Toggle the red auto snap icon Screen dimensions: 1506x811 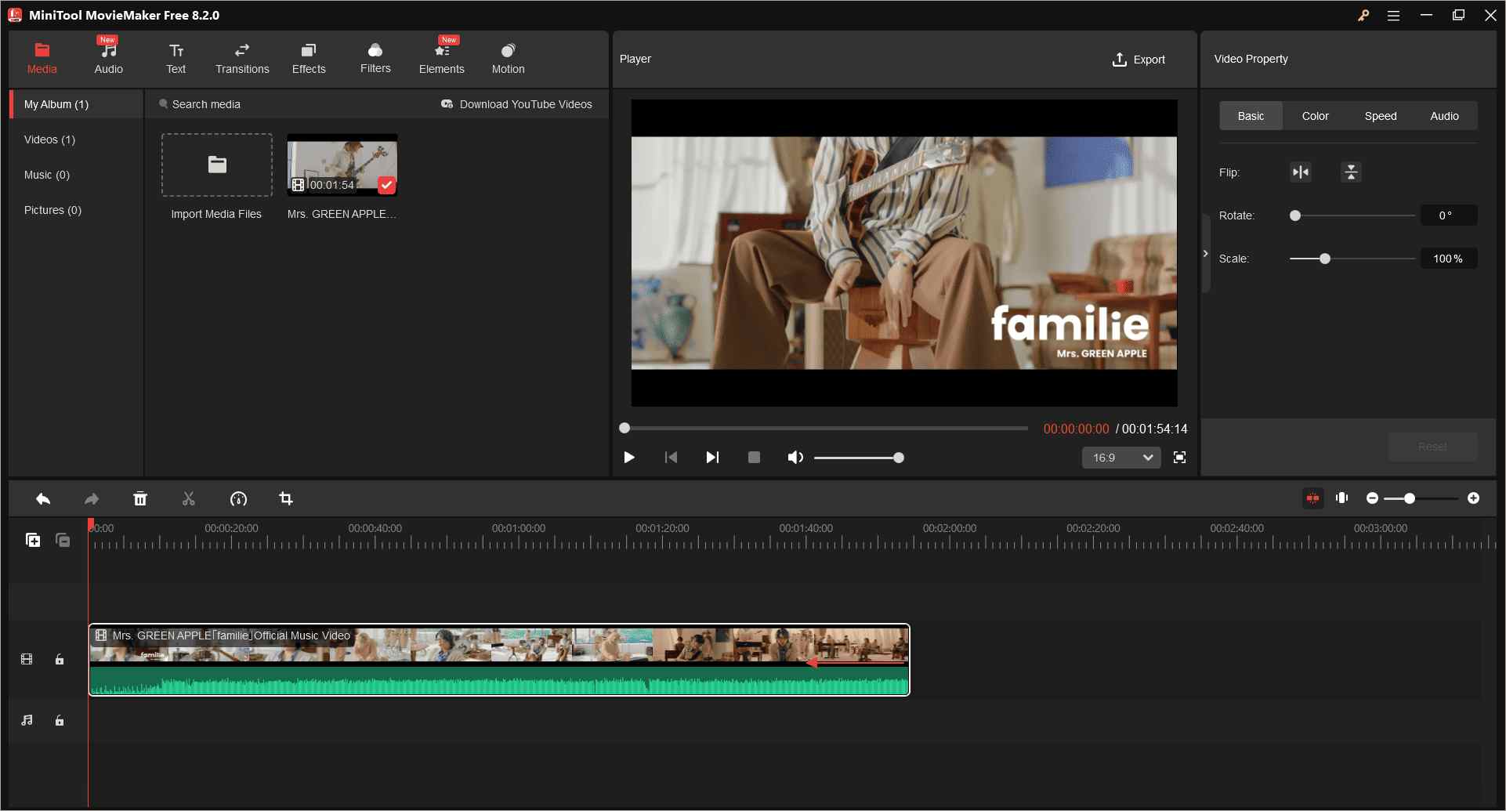[x=1312, y=498]
